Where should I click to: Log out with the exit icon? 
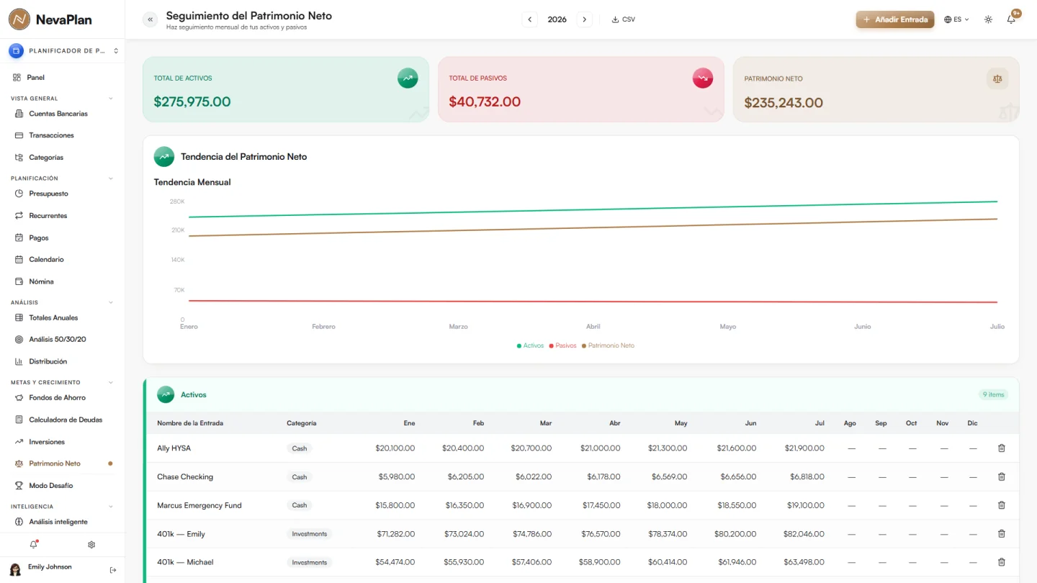click(113, 570)
